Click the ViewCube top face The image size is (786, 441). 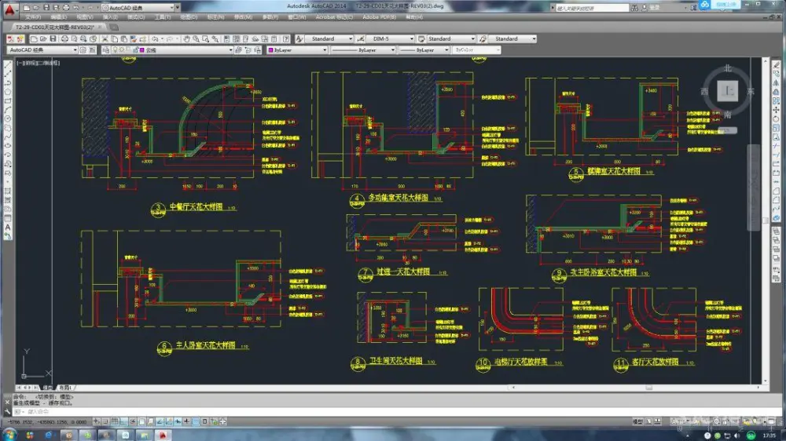pyautogui.click(x=729, y=91)
